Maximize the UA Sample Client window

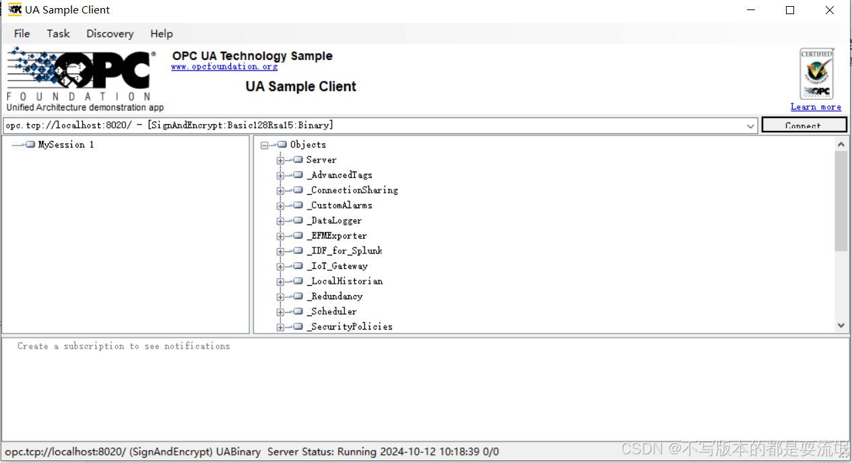(790, 10)
